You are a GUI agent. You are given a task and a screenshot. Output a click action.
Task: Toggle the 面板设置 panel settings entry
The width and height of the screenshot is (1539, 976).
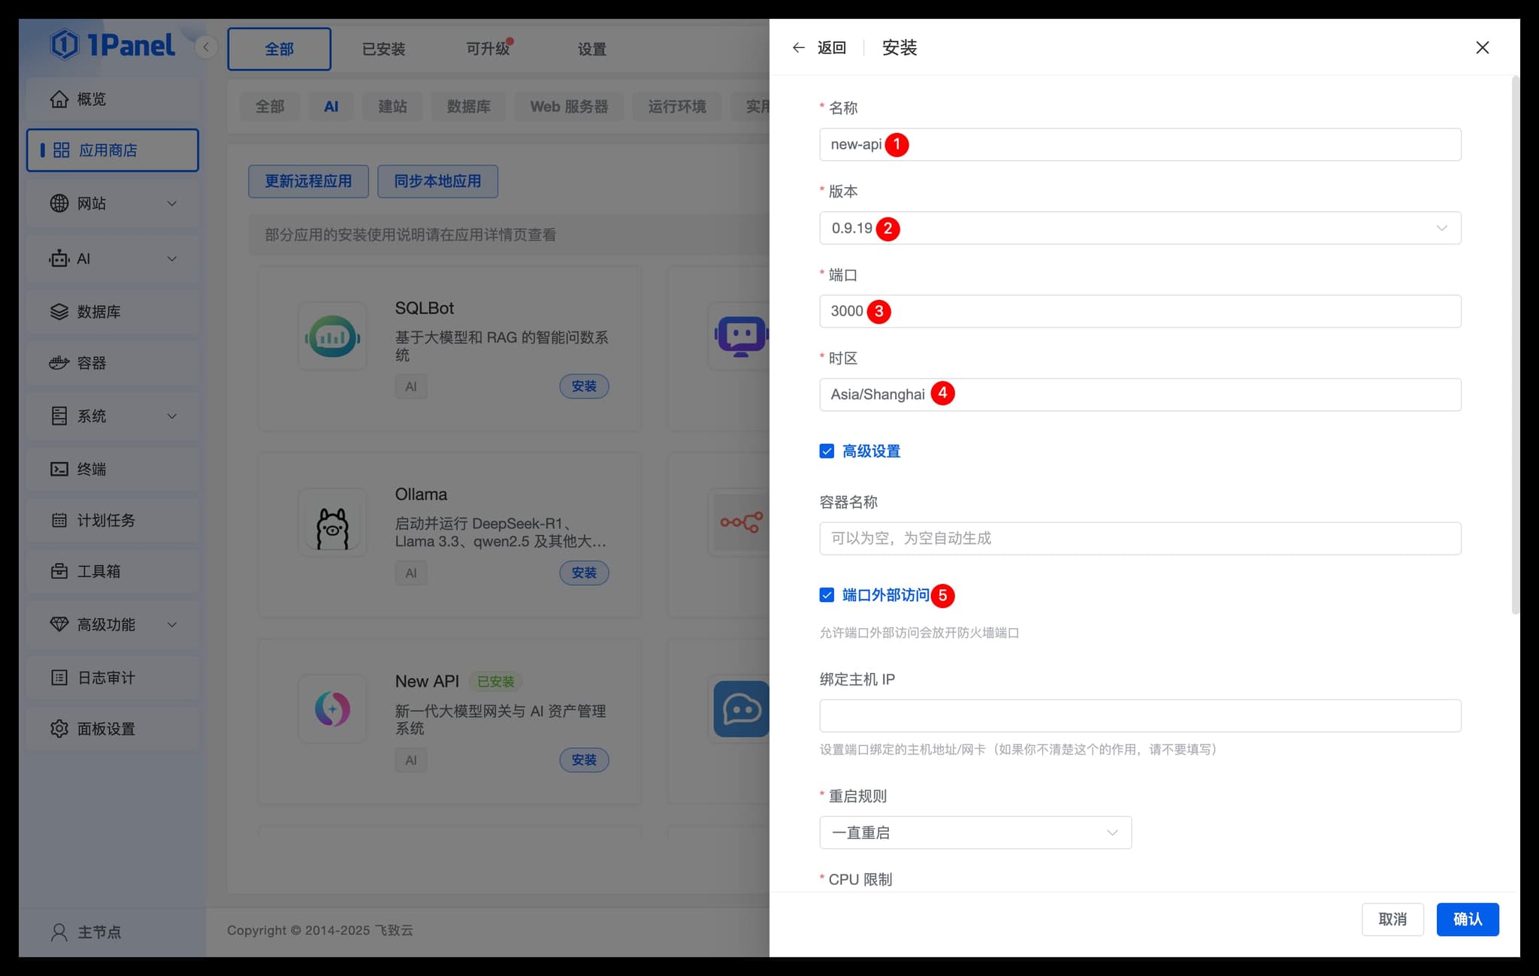coord(105,728)
